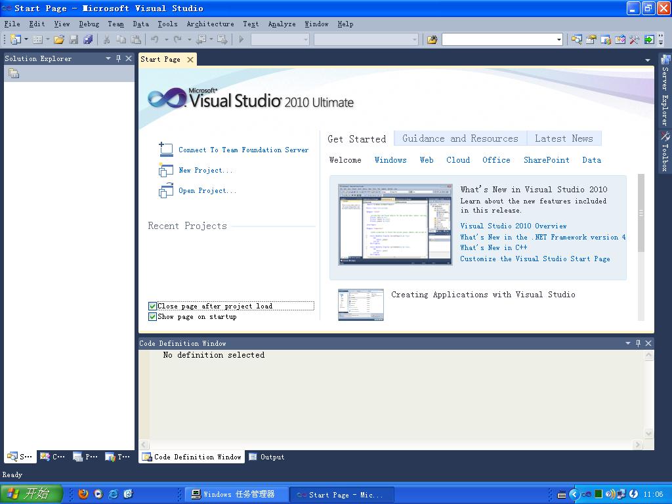Open the Properties Window toolbar icon
The height and width of the screenshot is (504, 672).
click(x=591, y=39)
